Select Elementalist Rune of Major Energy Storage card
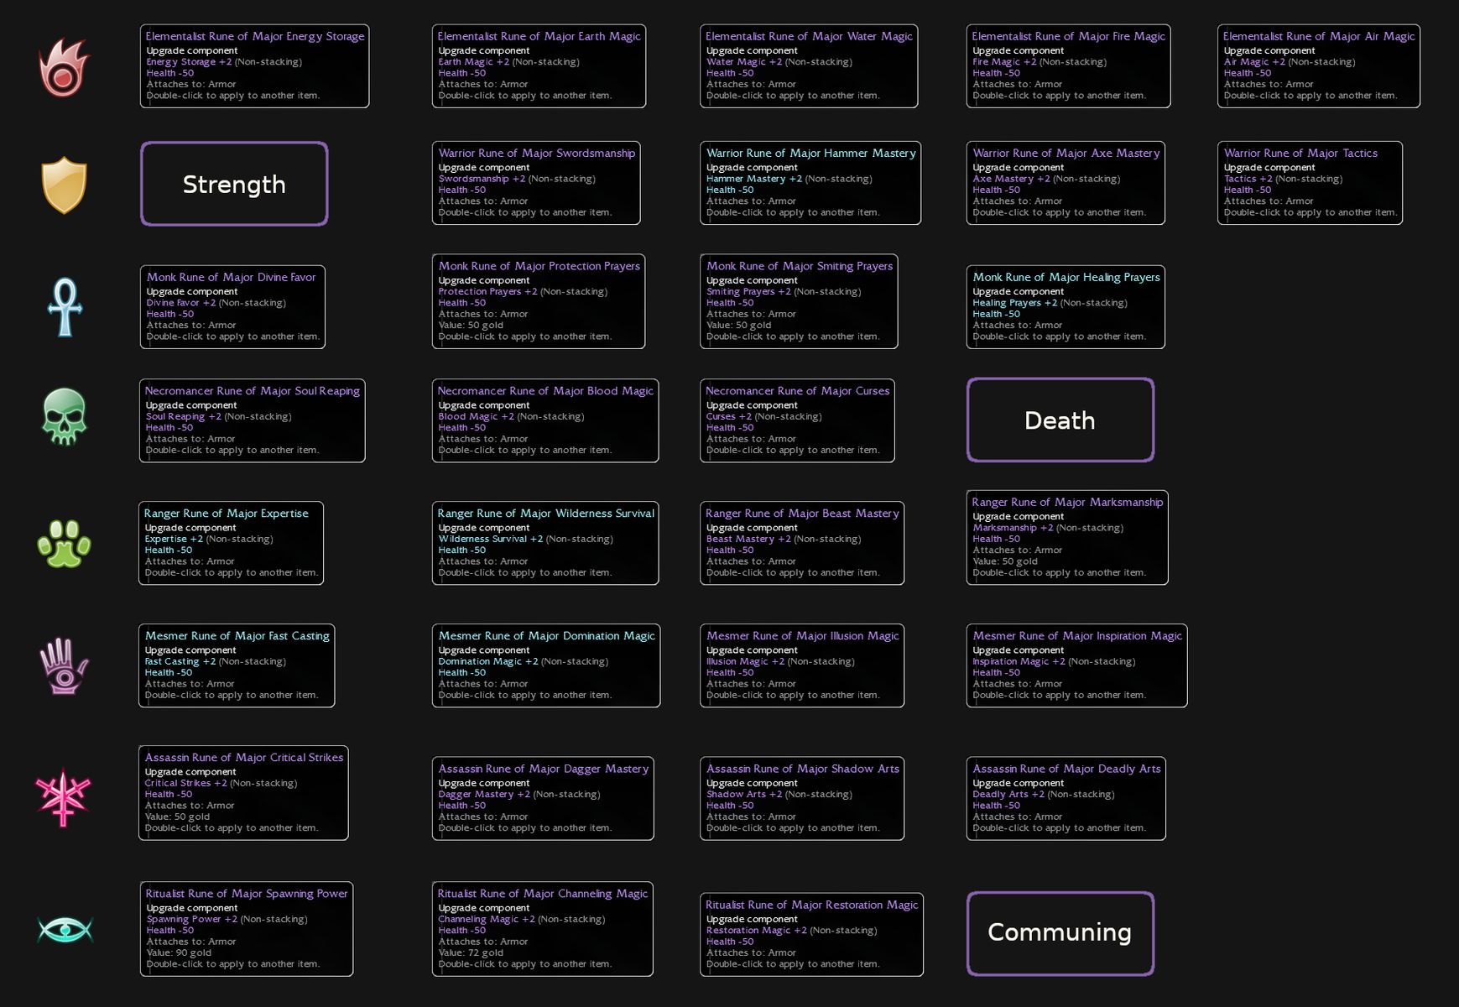Screen dimensions: 1459x1007 point(254,66)
